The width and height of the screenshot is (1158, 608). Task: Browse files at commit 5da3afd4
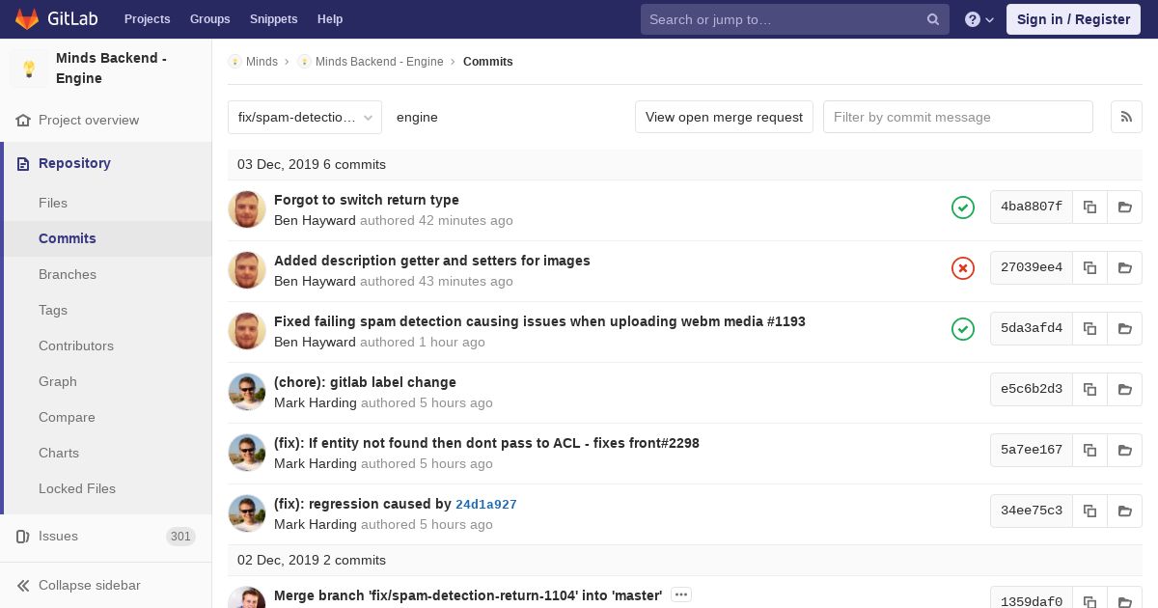point(1124,328)
